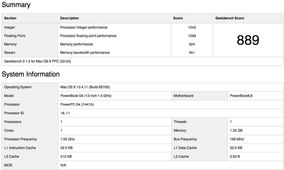Click the Processor ID label
The width and height of the screenshot is (284, 170).
[14, 113]
